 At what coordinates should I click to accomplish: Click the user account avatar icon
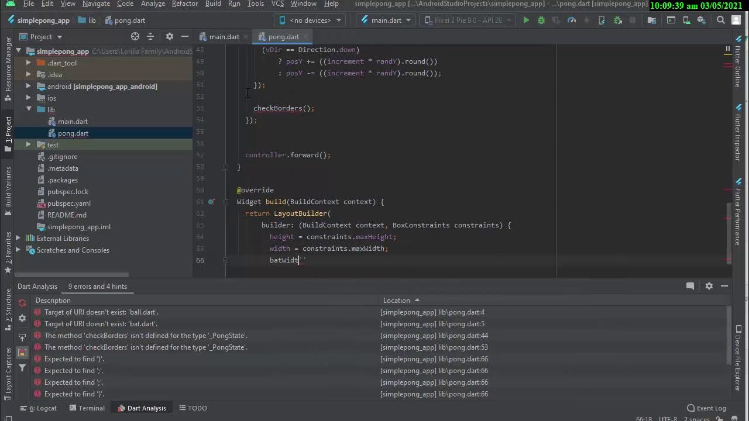point(737,20)
